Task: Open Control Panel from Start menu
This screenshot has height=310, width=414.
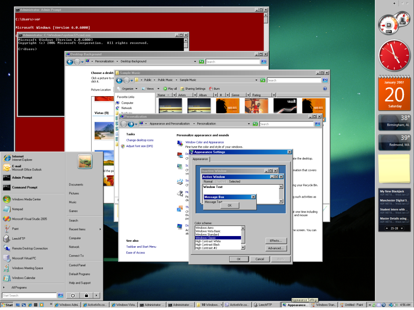Action: (77, 265)
